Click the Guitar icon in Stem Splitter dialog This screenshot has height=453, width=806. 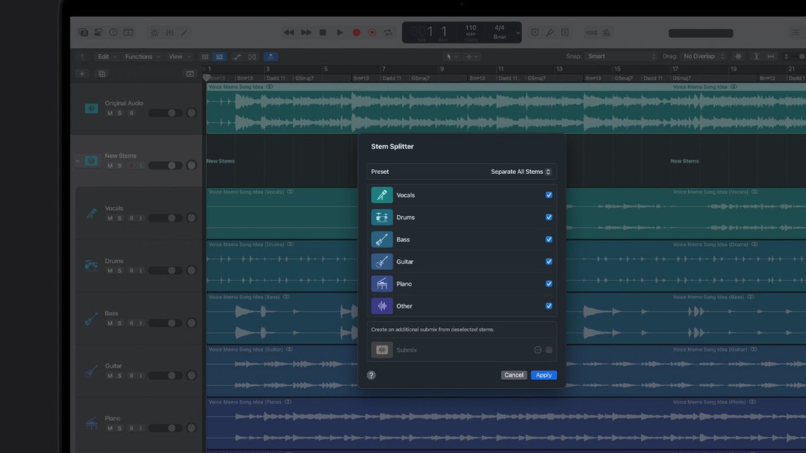382,262
